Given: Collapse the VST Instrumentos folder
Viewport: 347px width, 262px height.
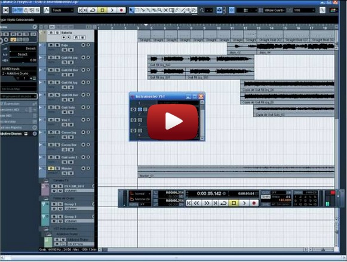Looking at the screenshot, I should point(46,229).
